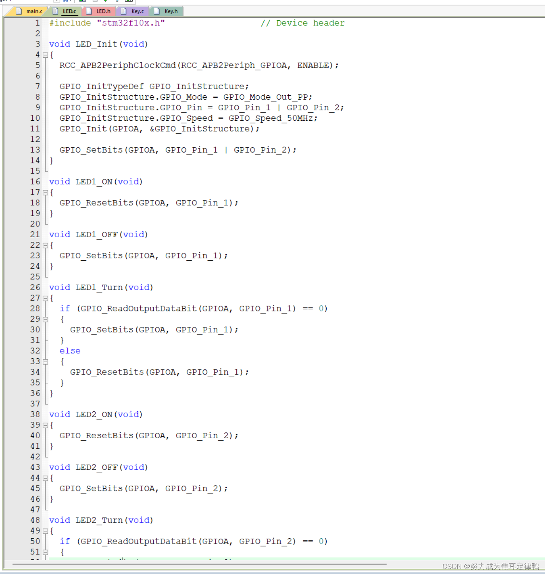545x574 pixels.
Task: Click the RCC_APB2PeriphClockCmd call on line 5
Action: (x=199, y=65)
